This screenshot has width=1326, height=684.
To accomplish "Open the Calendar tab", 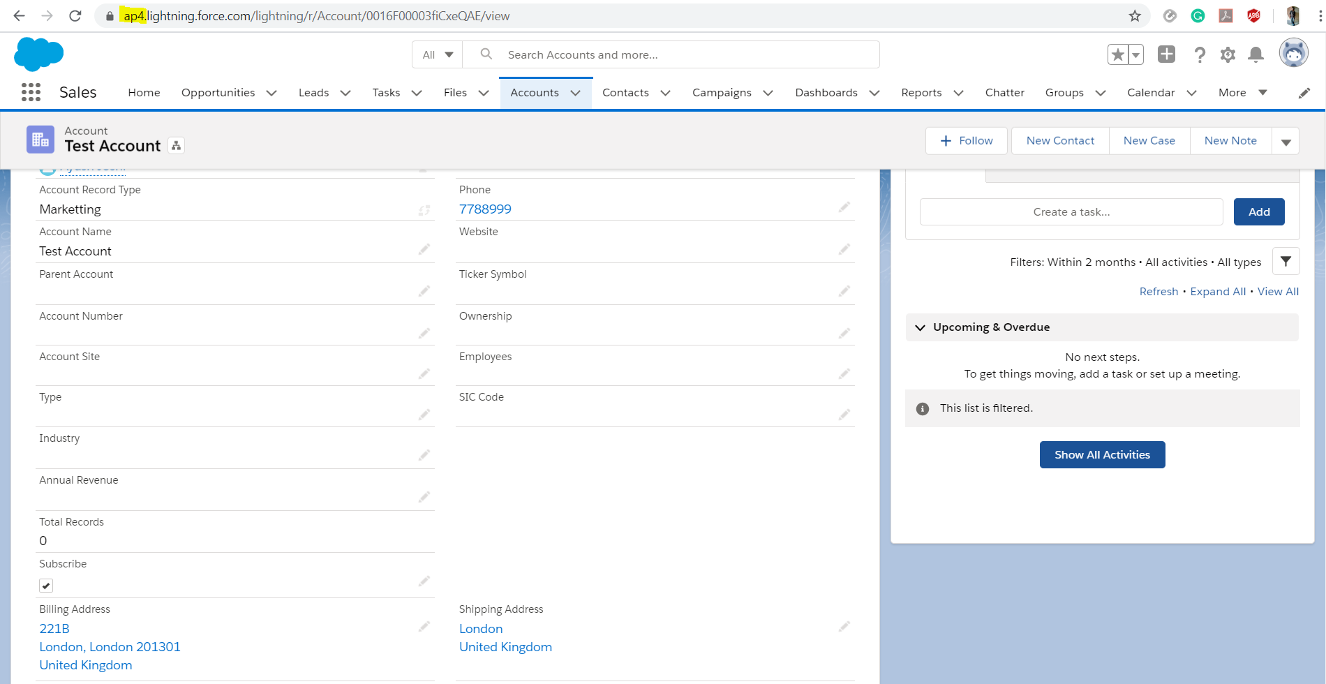I will click(1151, 92).
